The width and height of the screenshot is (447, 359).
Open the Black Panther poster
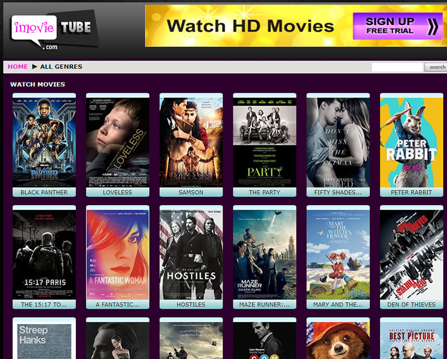pyautogui.click(x=44, y=142)
